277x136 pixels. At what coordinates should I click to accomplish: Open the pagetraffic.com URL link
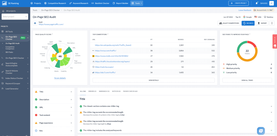click(x=51, y=25)
